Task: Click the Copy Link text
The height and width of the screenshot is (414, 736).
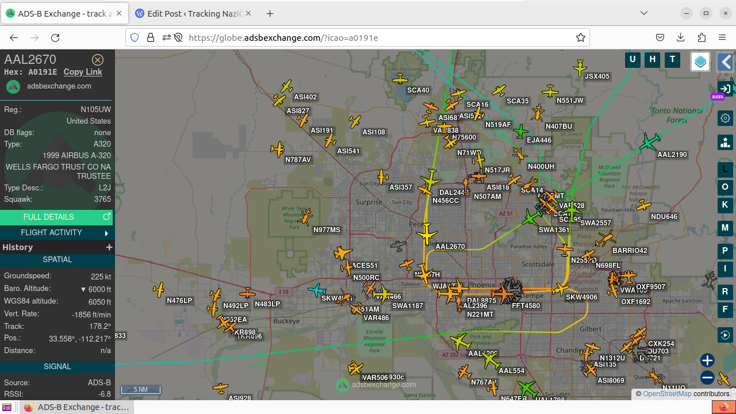Action: point(83,72)
